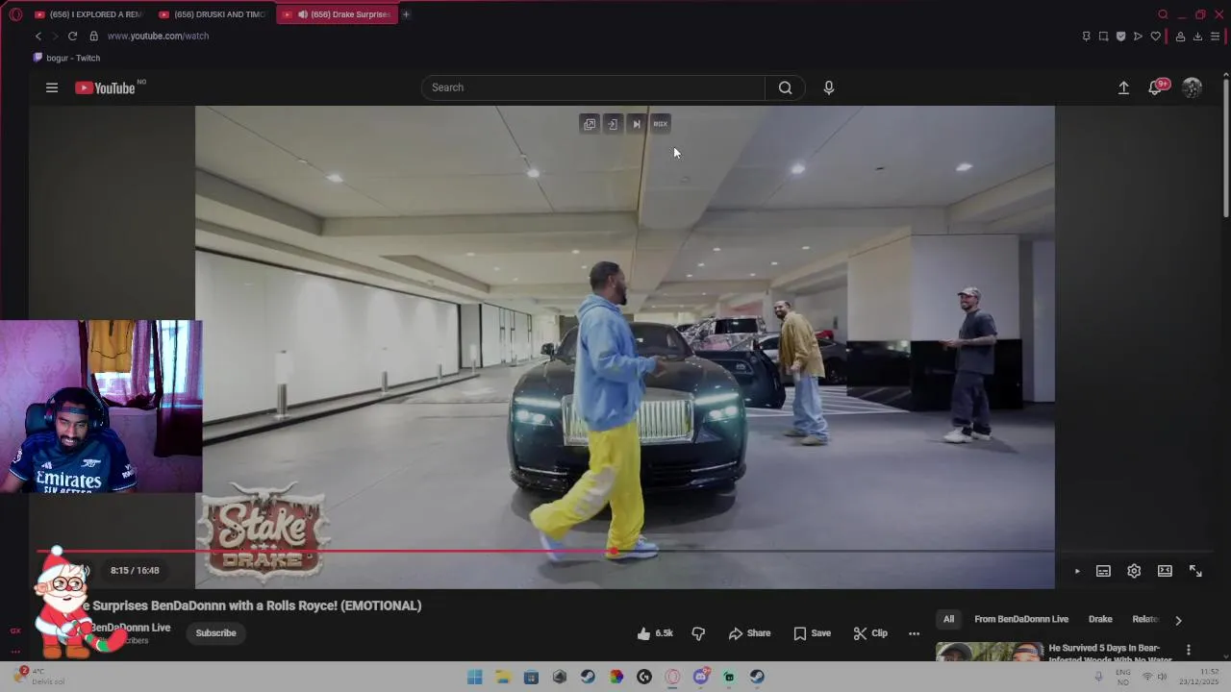The image size is (1231, 692).
Task: Run the YouTube search magnifier button
Action: pos(785,87)
